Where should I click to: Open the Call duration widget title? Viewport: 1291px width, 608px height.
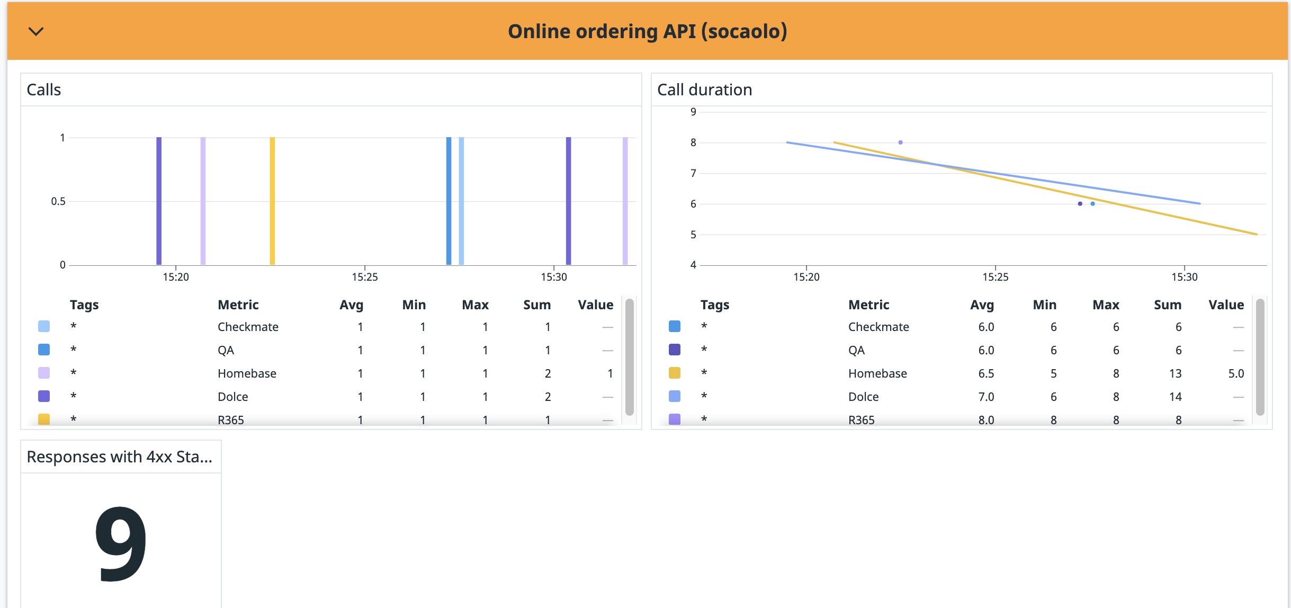pyautogui.click(x=704, y=90)
